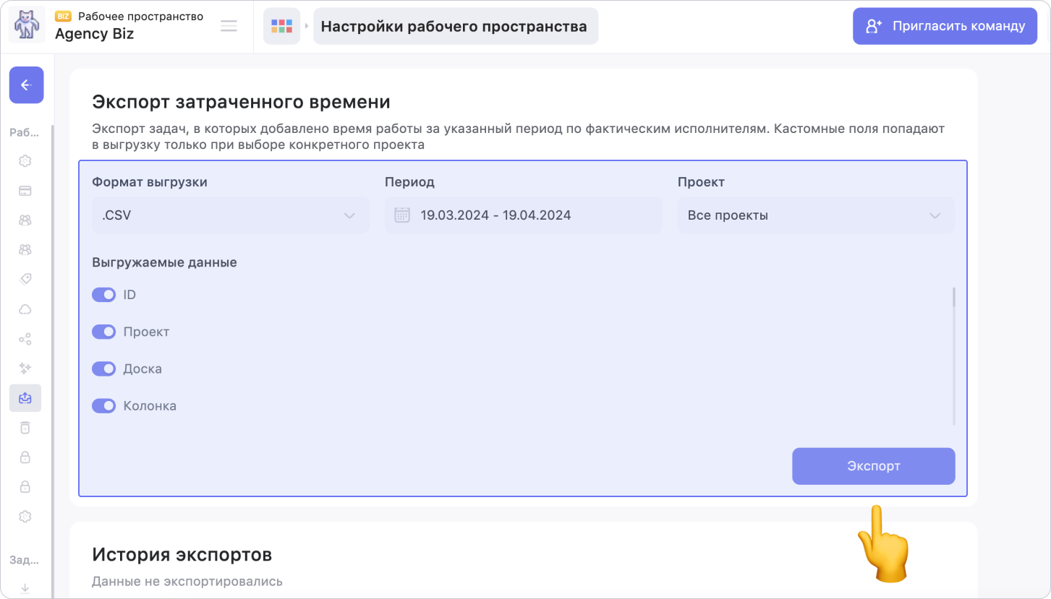Click the trash bin icon in sidebar

[25, 428]
